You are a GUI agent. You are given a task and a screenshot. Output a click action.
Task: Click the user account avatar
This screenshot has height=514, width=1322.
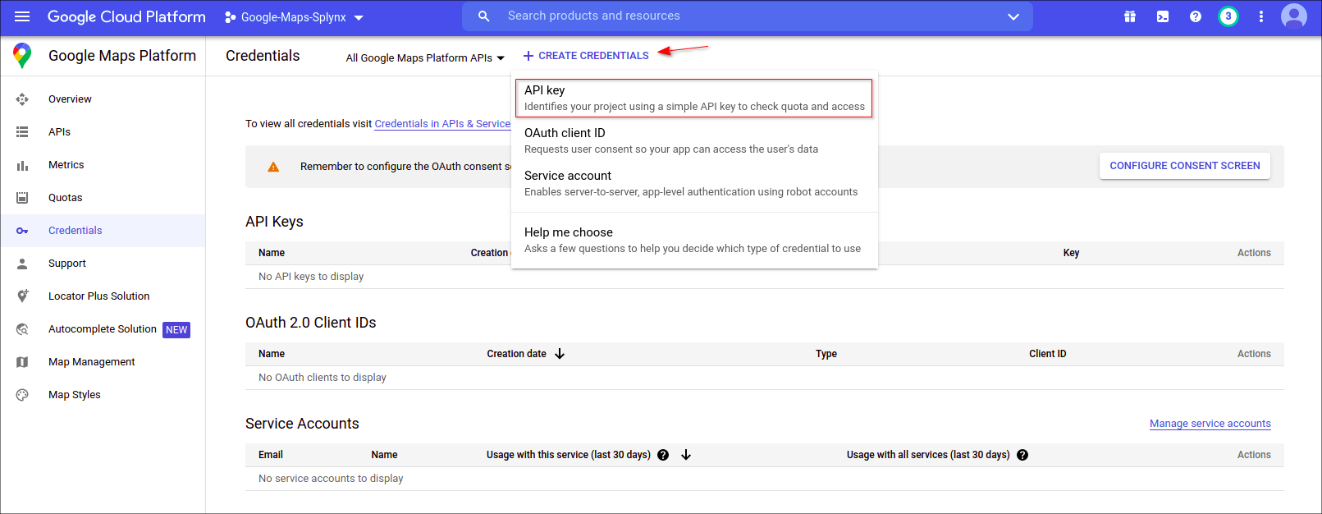[x=1294, y=16]
